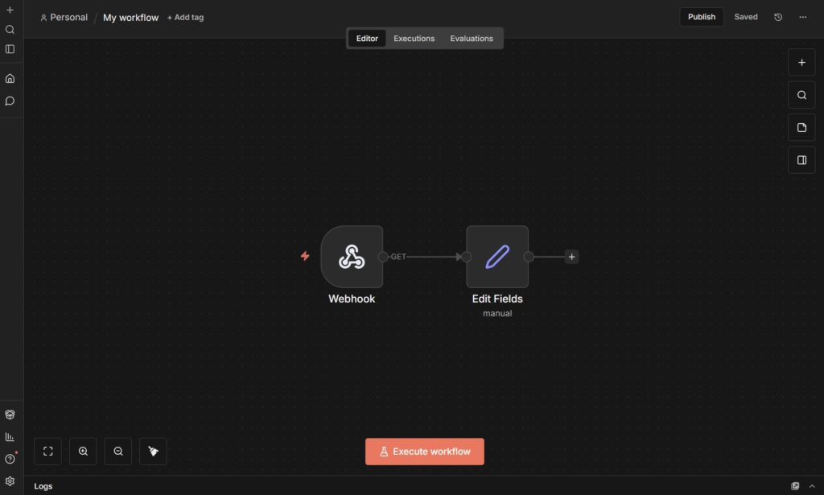Open the three-dot workflow options menu
Viewport: 824px width, 495px height.
(802, 17)
